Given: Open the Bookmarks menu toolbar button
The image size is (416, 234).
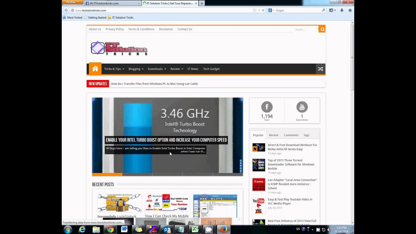Looking at the screenshot, I should (x=332, y=10).
